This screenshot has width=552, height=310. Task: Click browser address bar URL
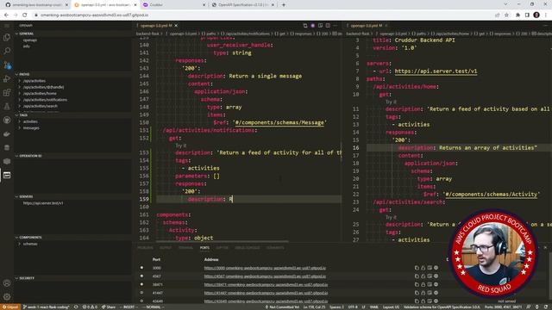click(x=94, y=15)
